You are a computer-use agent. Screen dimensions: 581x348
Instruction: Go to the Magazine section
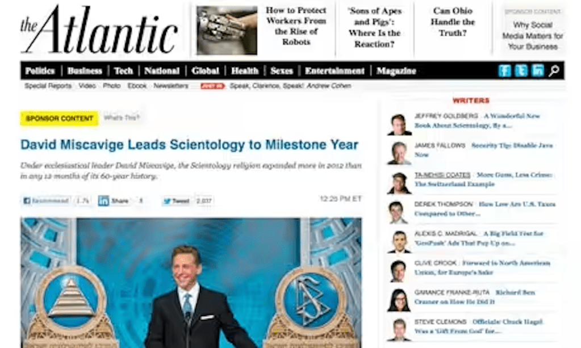396,71
